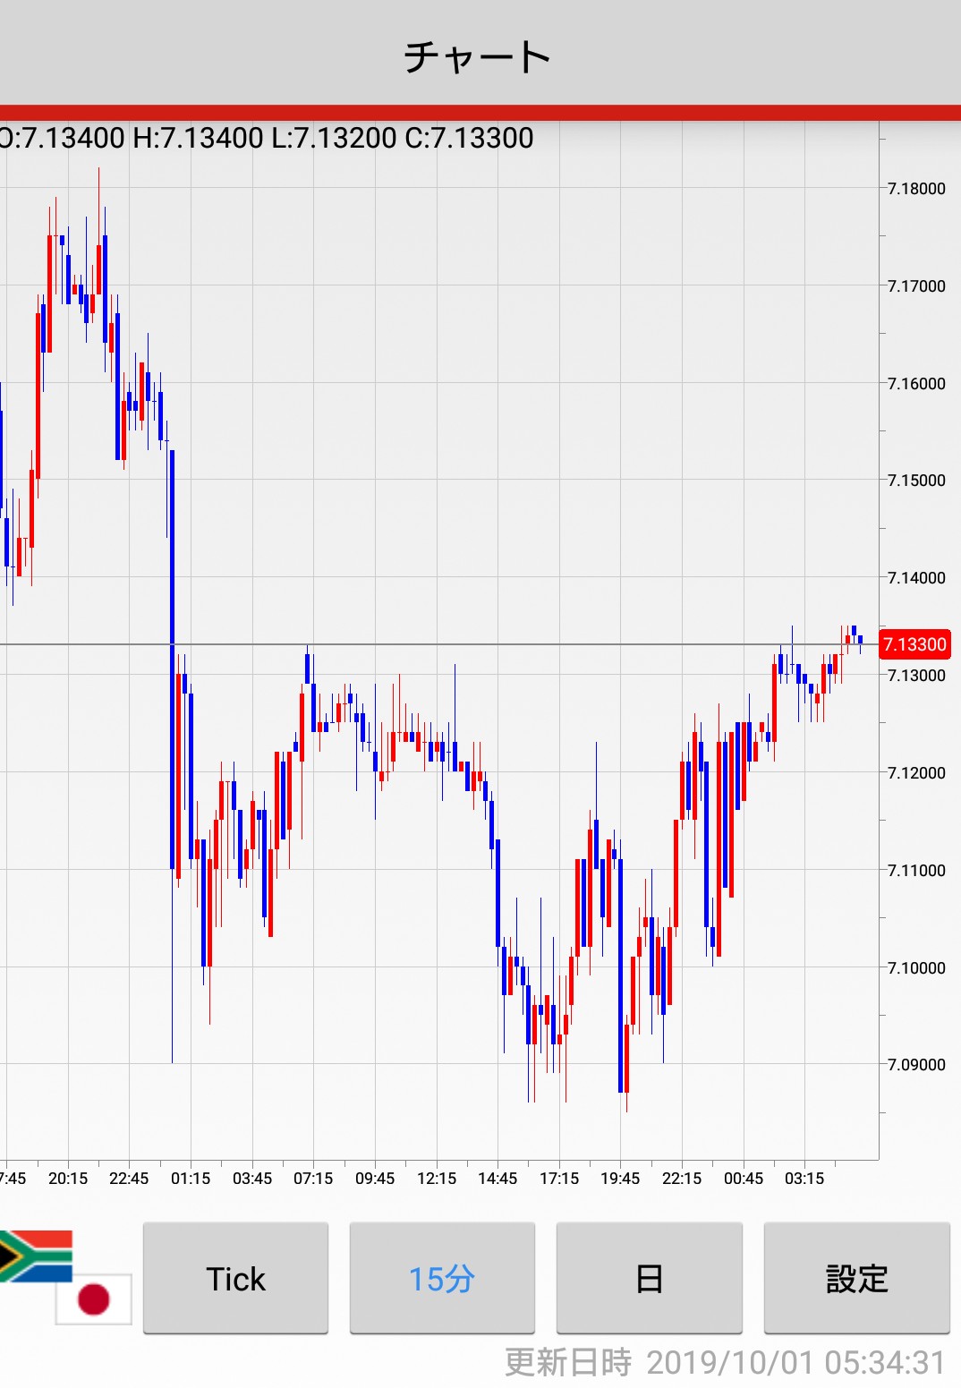
Task: Tap the South African flag icon
Action: click(36, 1255)
